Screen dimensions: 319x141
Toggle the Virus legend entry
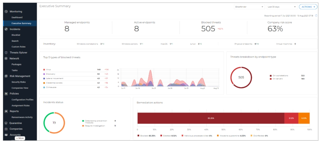(x=49, y=70)
